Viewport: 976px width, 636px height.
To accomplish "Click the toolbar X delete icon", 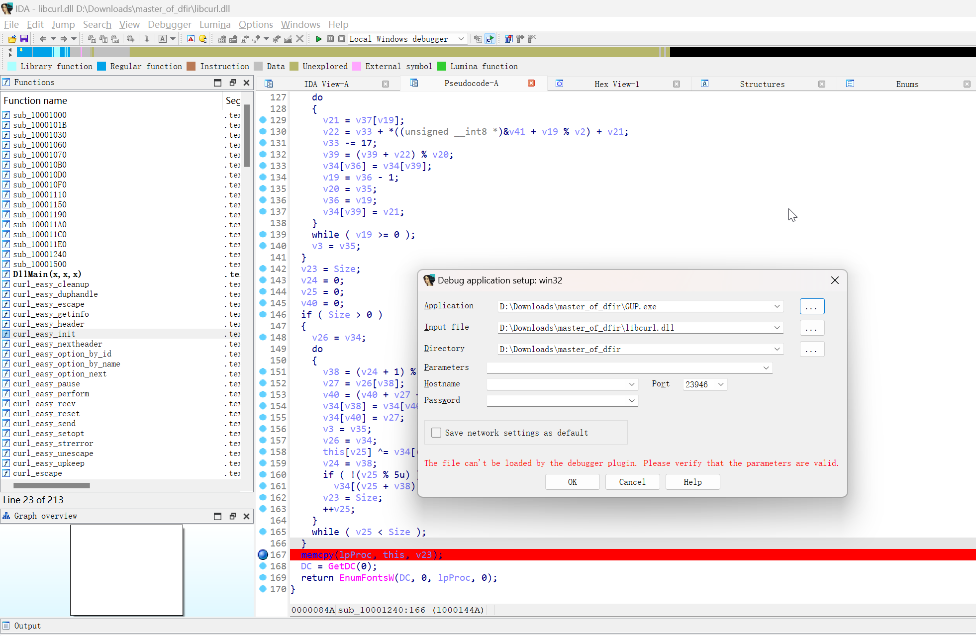I will coord(299,39).
